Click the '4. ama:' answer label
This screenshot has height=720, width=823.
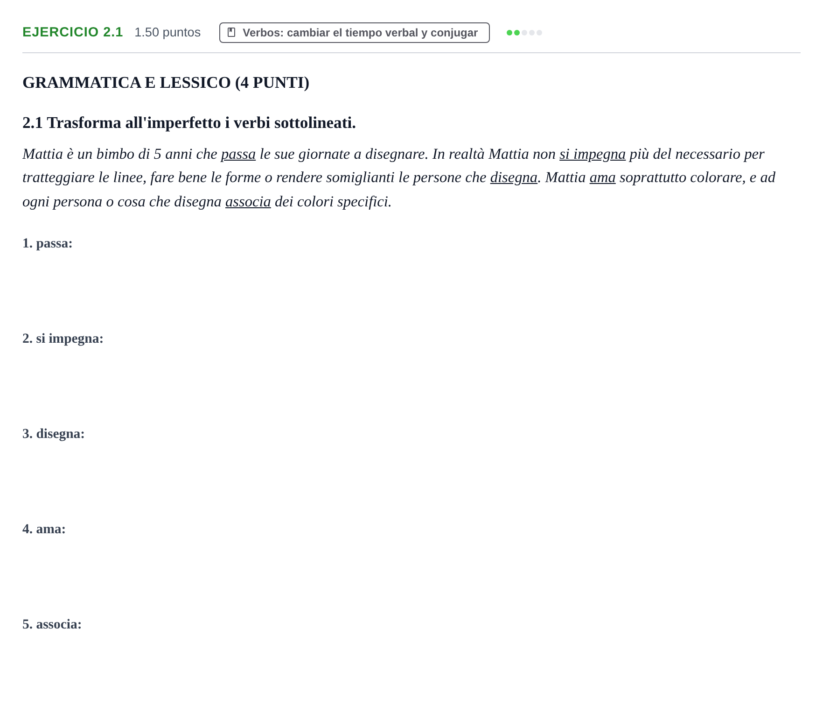pyautogui.click(x=44, y=529)
